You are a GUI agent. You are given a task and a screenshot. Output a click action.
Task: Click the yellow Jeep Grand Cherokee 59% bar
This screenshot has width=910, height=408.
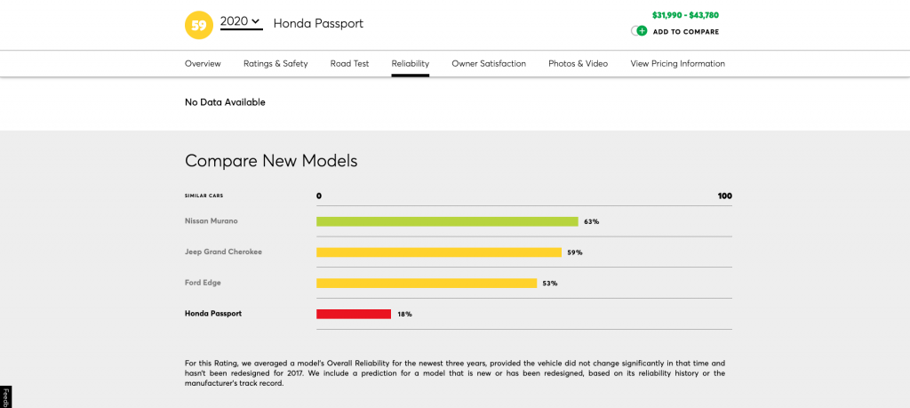click(x=439, y=252)
